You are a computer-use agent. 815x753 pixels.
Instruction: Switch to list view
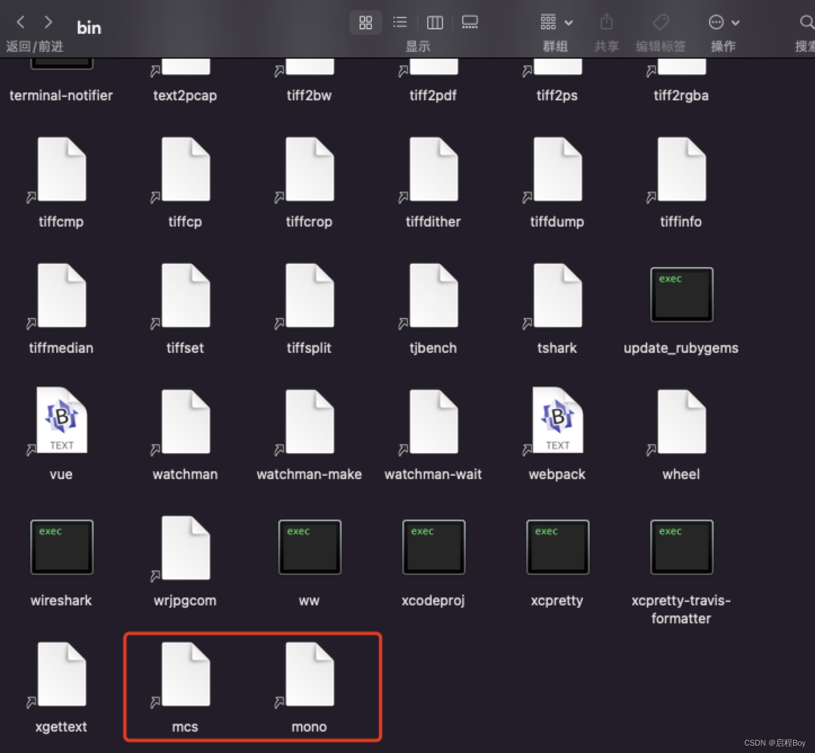pyautogui.click(x=400, y=23)
